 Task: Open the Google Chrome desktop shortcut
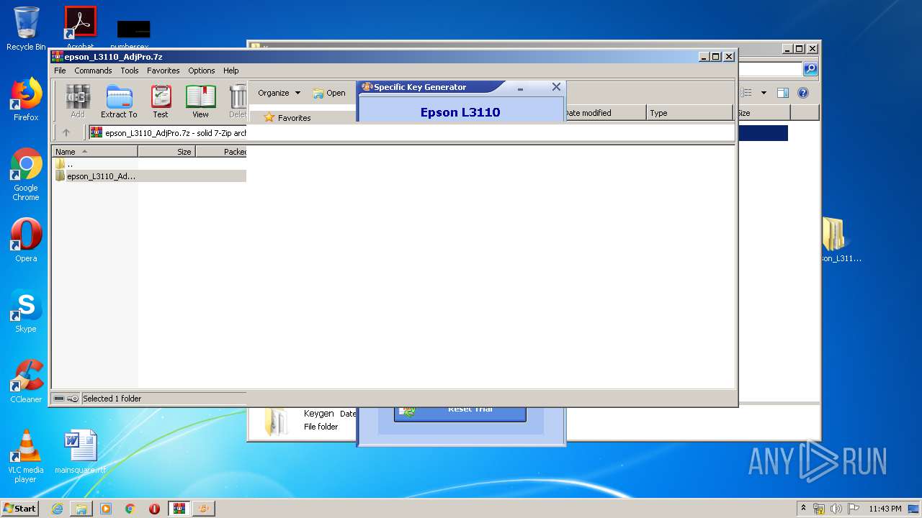coord(26,174)
